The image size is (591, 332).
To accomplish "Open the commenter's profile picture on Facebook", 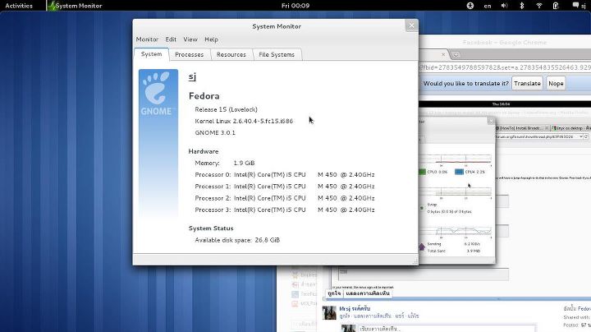I will [329, 313].
